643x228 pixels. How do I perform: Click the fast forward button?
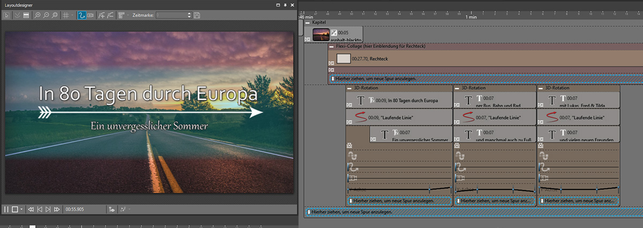[x=57, y=209]
